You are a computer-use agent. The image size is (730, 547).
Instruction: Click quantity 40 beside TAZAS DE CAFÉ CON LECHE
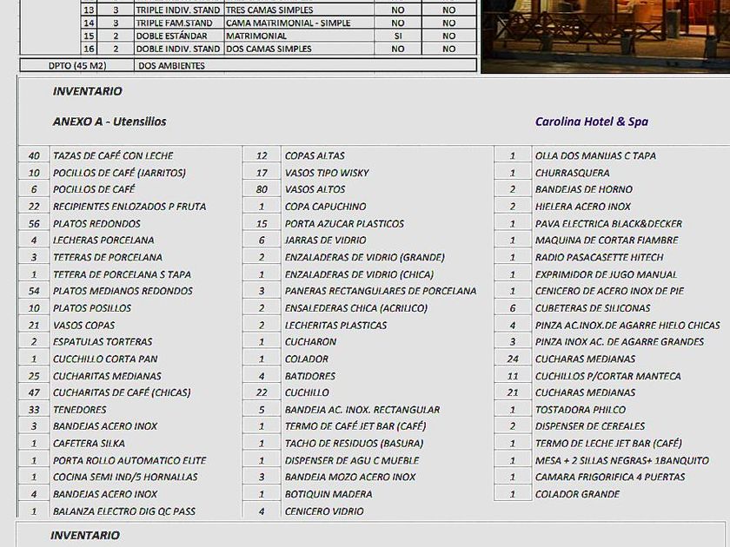click(x=34, y=155)
